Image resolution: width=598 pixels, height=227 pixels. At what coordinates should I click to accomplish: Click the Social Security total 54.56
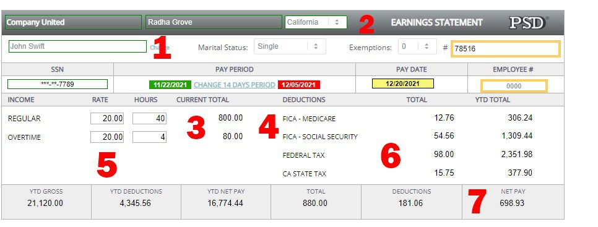point(444,135)
